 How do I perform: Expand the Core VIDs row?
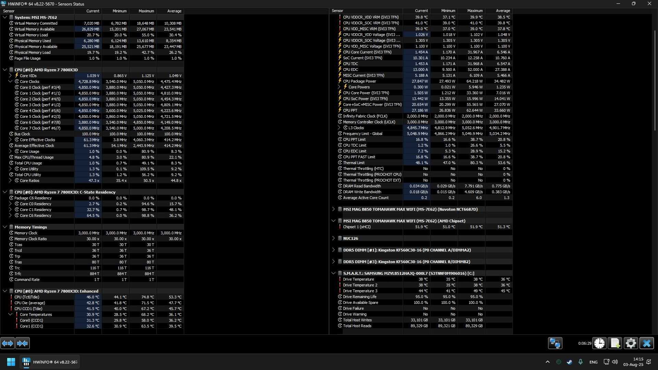pyautogui.click(x=10, y=75)
